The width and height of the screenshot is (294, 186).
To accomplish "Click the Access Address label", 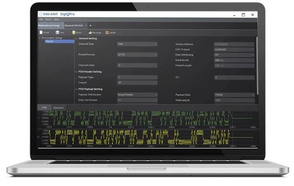I will [184, 44].
